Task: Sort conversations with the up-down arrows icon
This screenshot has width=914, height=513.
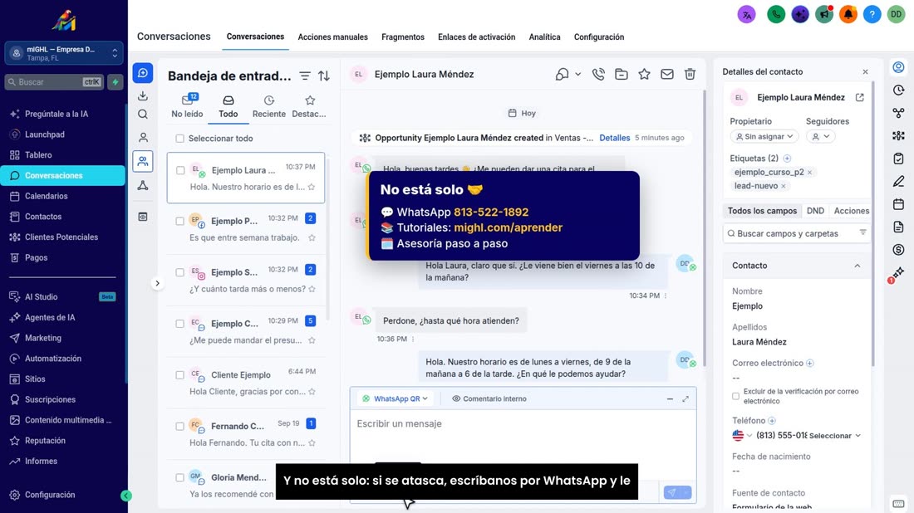Action: (x=324, y=76)
